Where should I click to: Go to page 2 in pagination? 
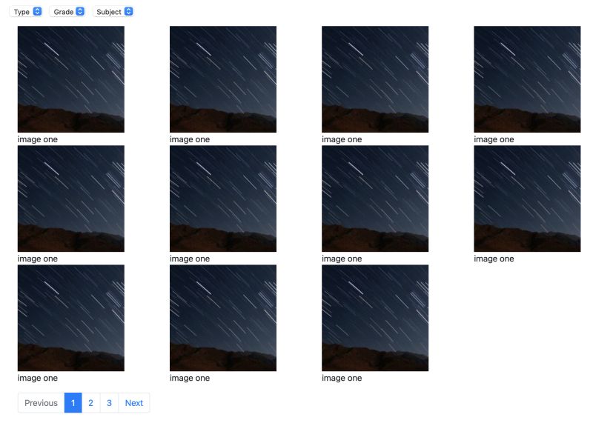90,403
